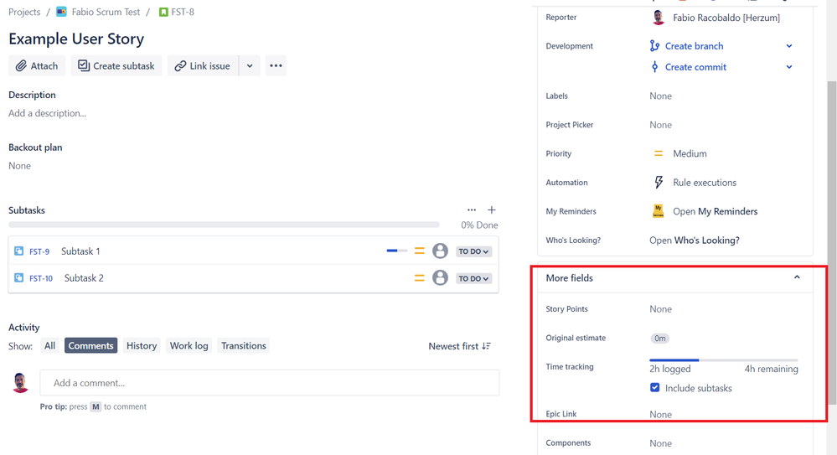Click the lightning bolt Automation icon
This screenshot has height=455, width=837.
pyautogui.click(x=659, y=182)
